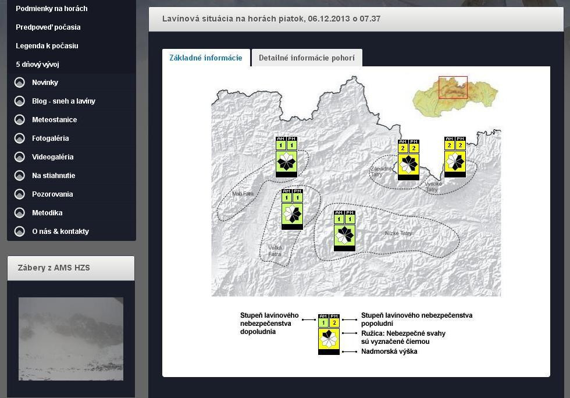Screen dimensions: 570x398
Task: Select the Základné informácie tab
Action: click(206, 58)
